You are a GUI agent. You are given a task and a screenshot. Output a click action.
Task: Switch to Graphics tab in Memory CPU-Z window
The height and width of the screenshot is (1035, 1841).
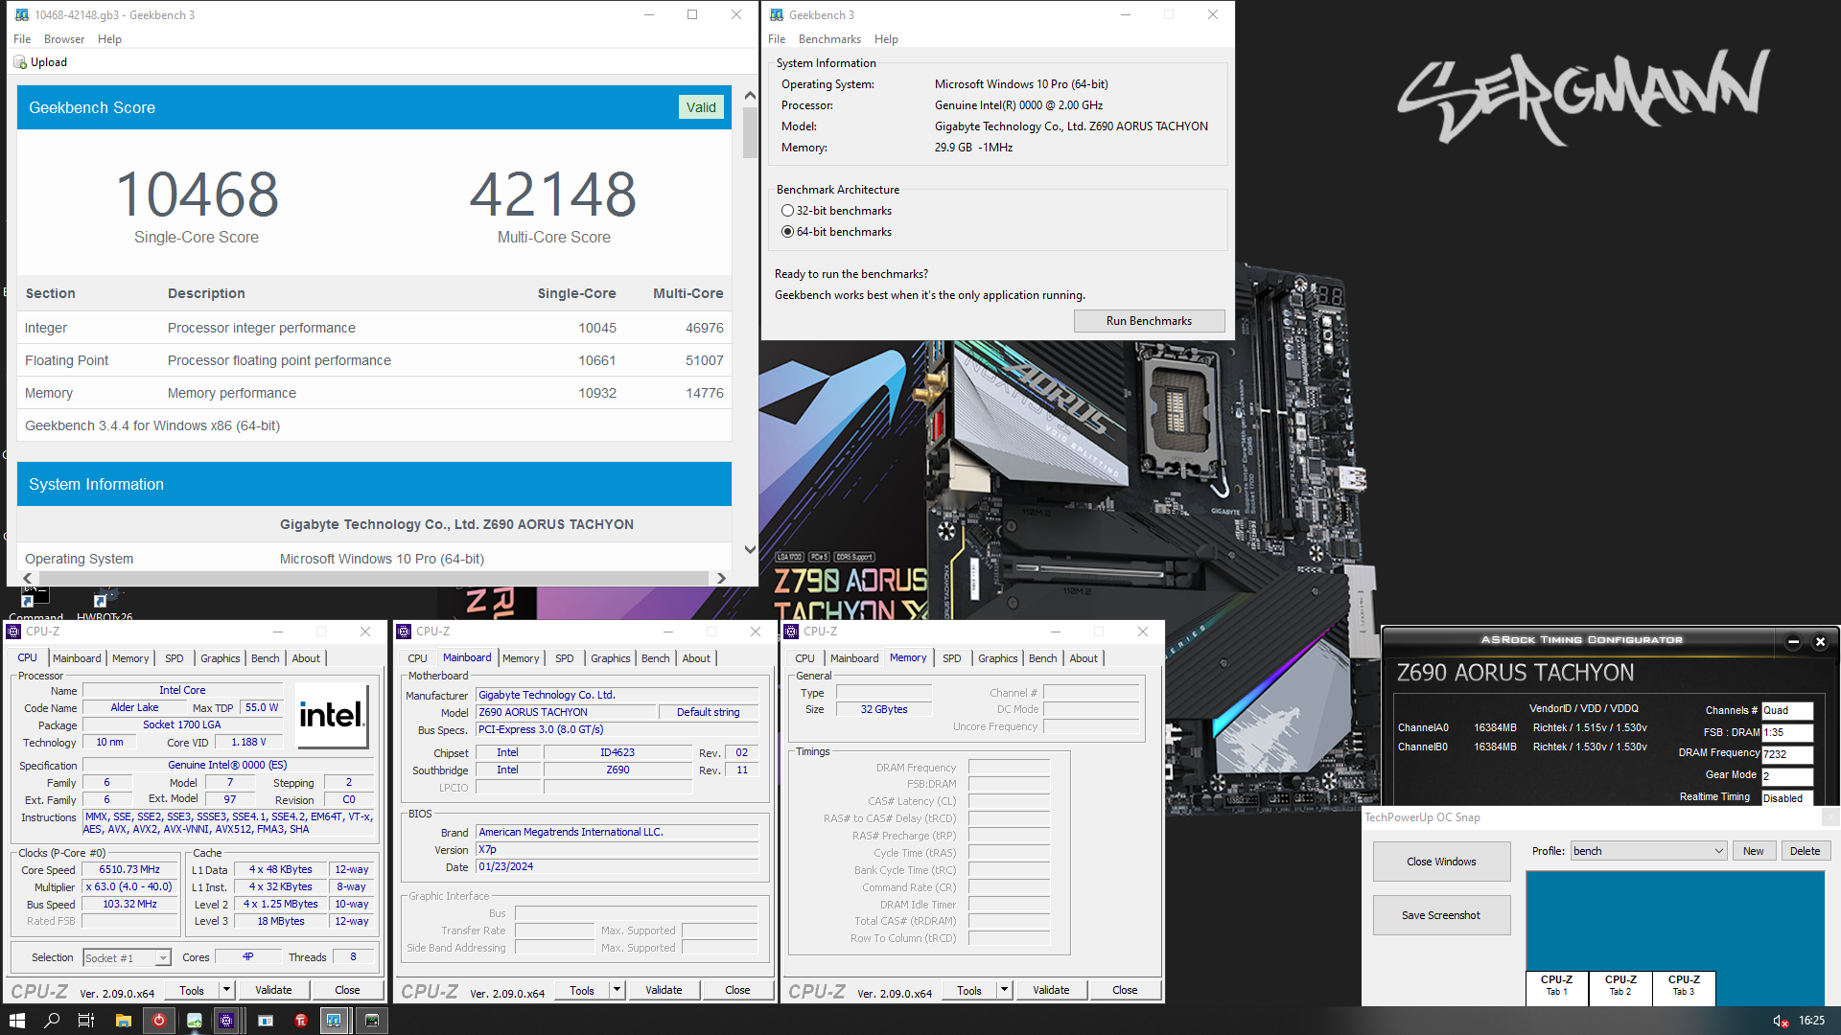click(998, 658)
